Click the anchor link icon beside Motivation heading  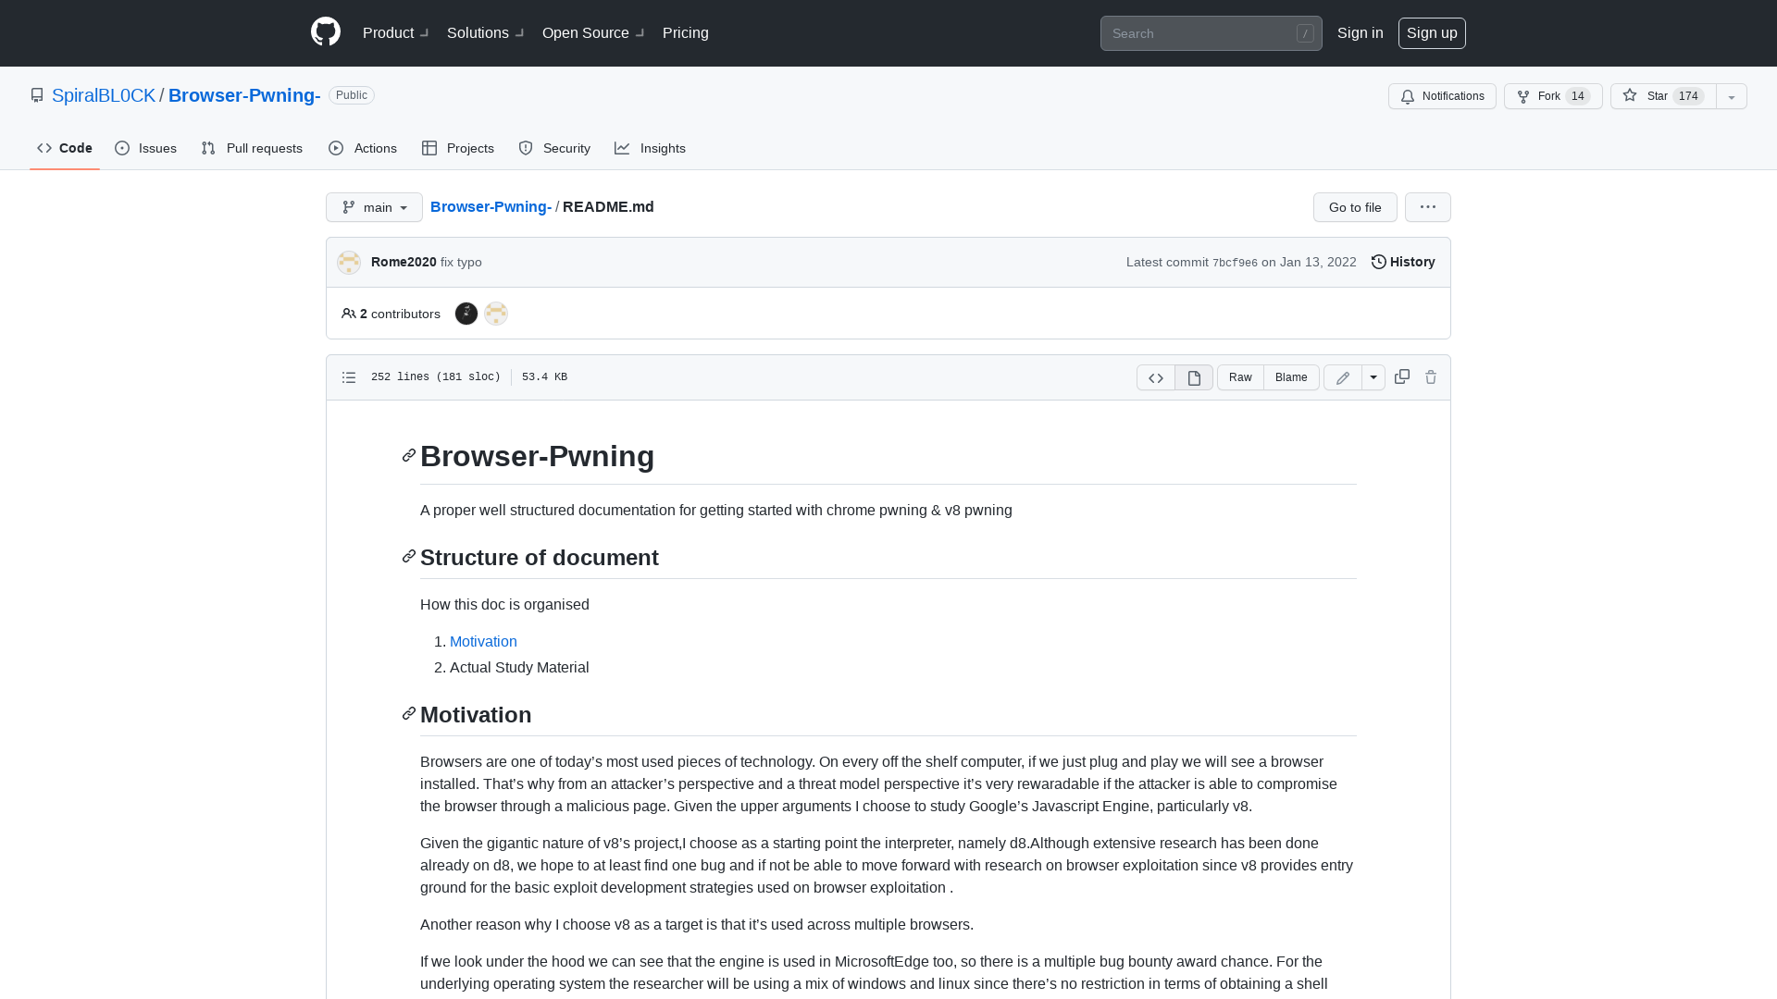(x=409, y=713)
